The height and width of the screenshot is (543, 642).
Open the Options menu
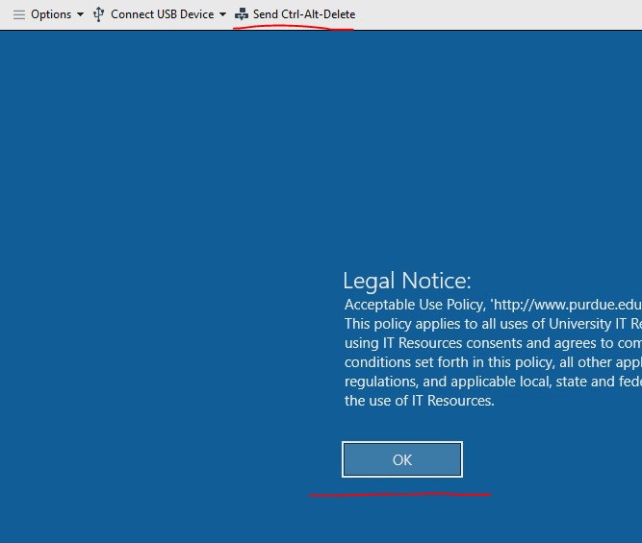pos(51,14)
